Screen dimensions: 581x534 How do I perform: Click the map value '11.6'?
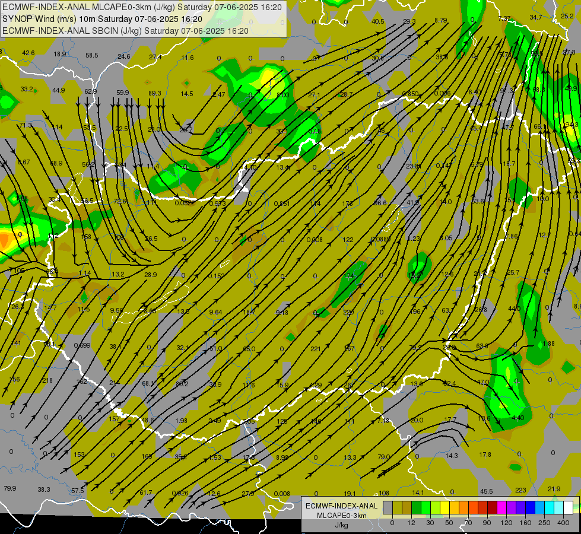[x=188, y=58]
